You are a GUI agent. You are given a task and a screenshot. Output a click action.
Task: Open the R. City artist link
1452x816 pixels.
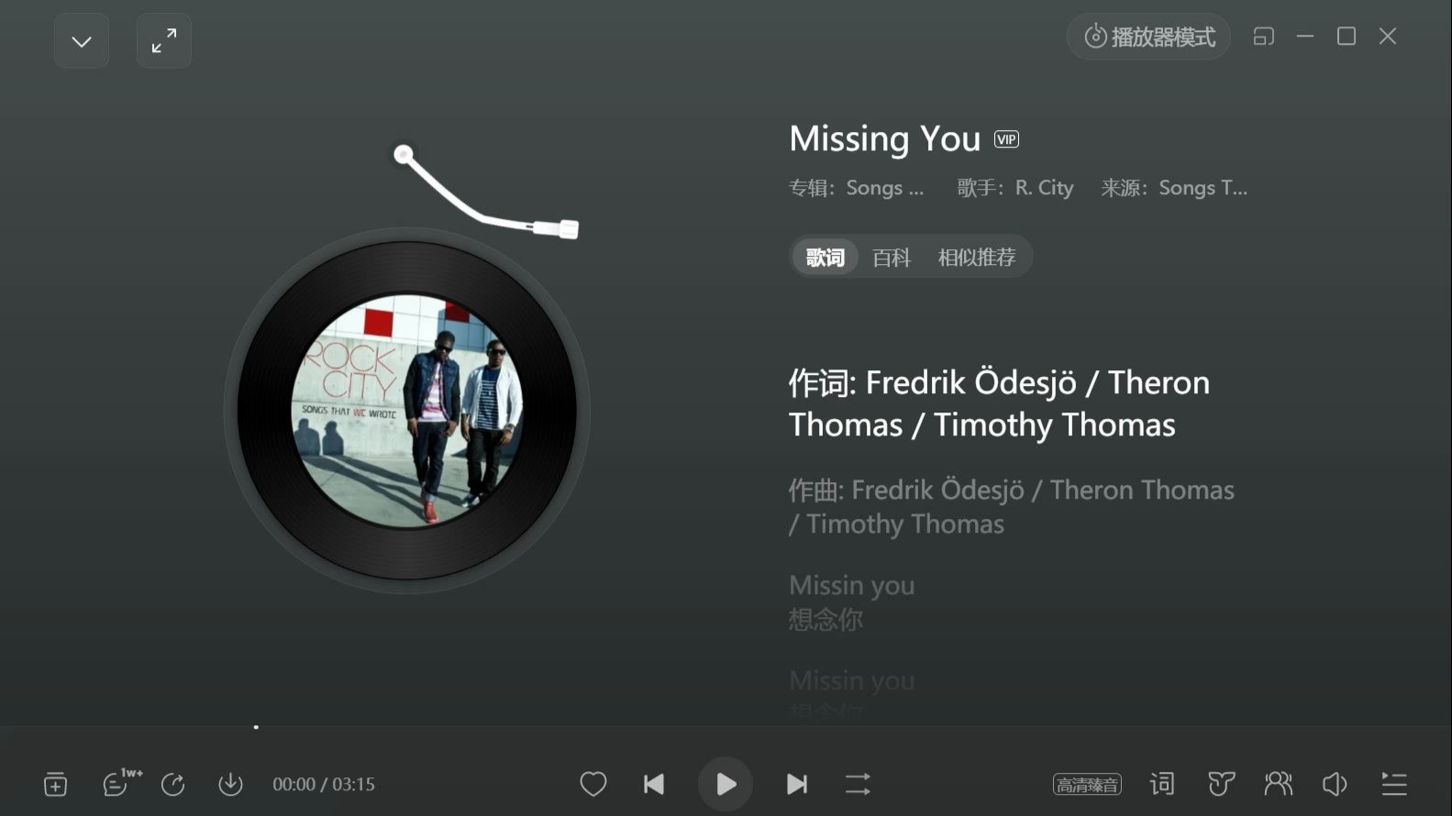1044,188
